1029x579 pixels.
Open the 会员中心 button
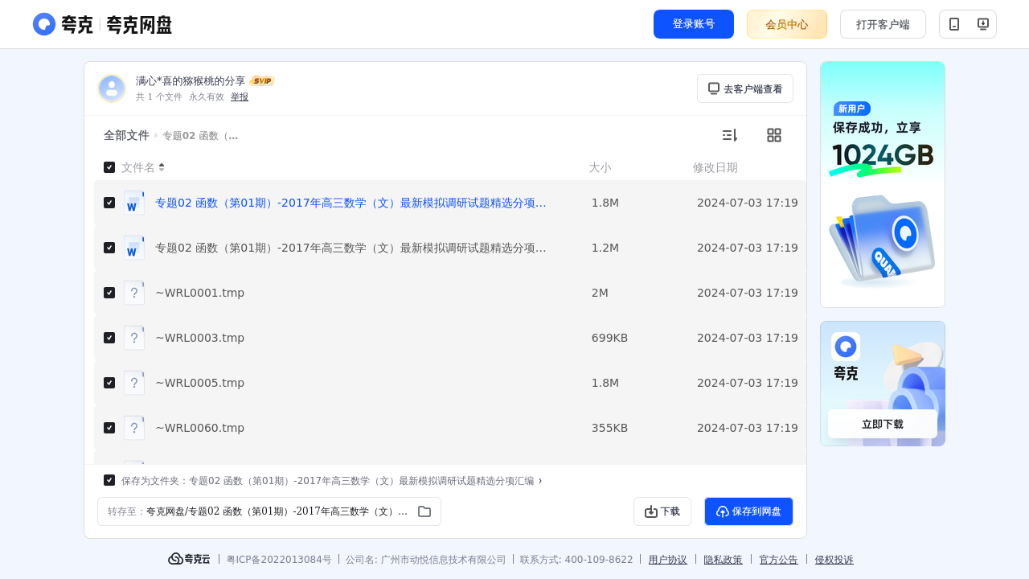(x=787, y=24)
